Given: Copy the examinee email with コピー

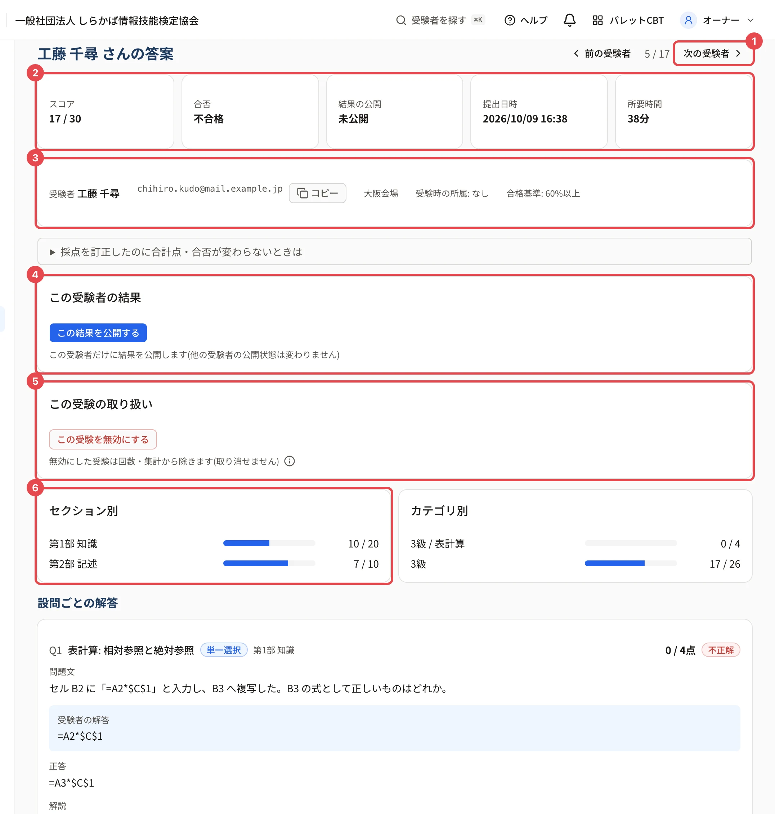Looking at the screenshot, I should click(x=317, y=193).
